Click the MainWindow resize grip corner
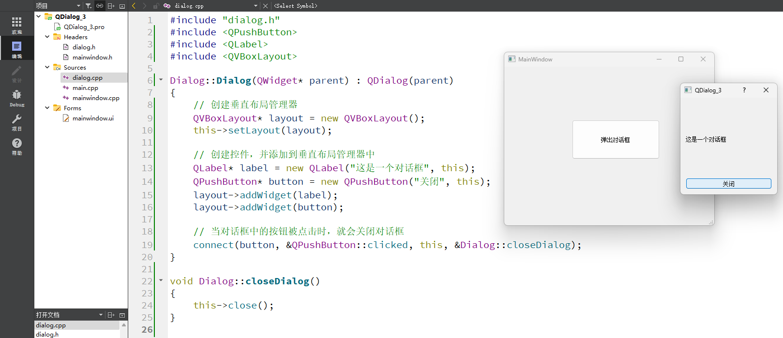 pyautogui.click(x=711, y=222)
